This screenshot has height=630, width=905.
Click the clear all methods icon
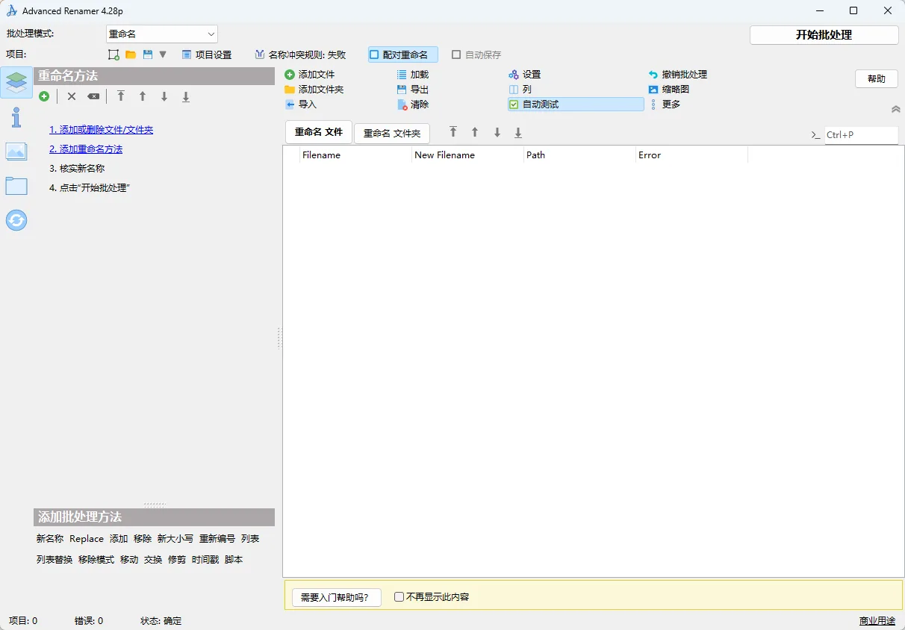(x=93, y=96)
